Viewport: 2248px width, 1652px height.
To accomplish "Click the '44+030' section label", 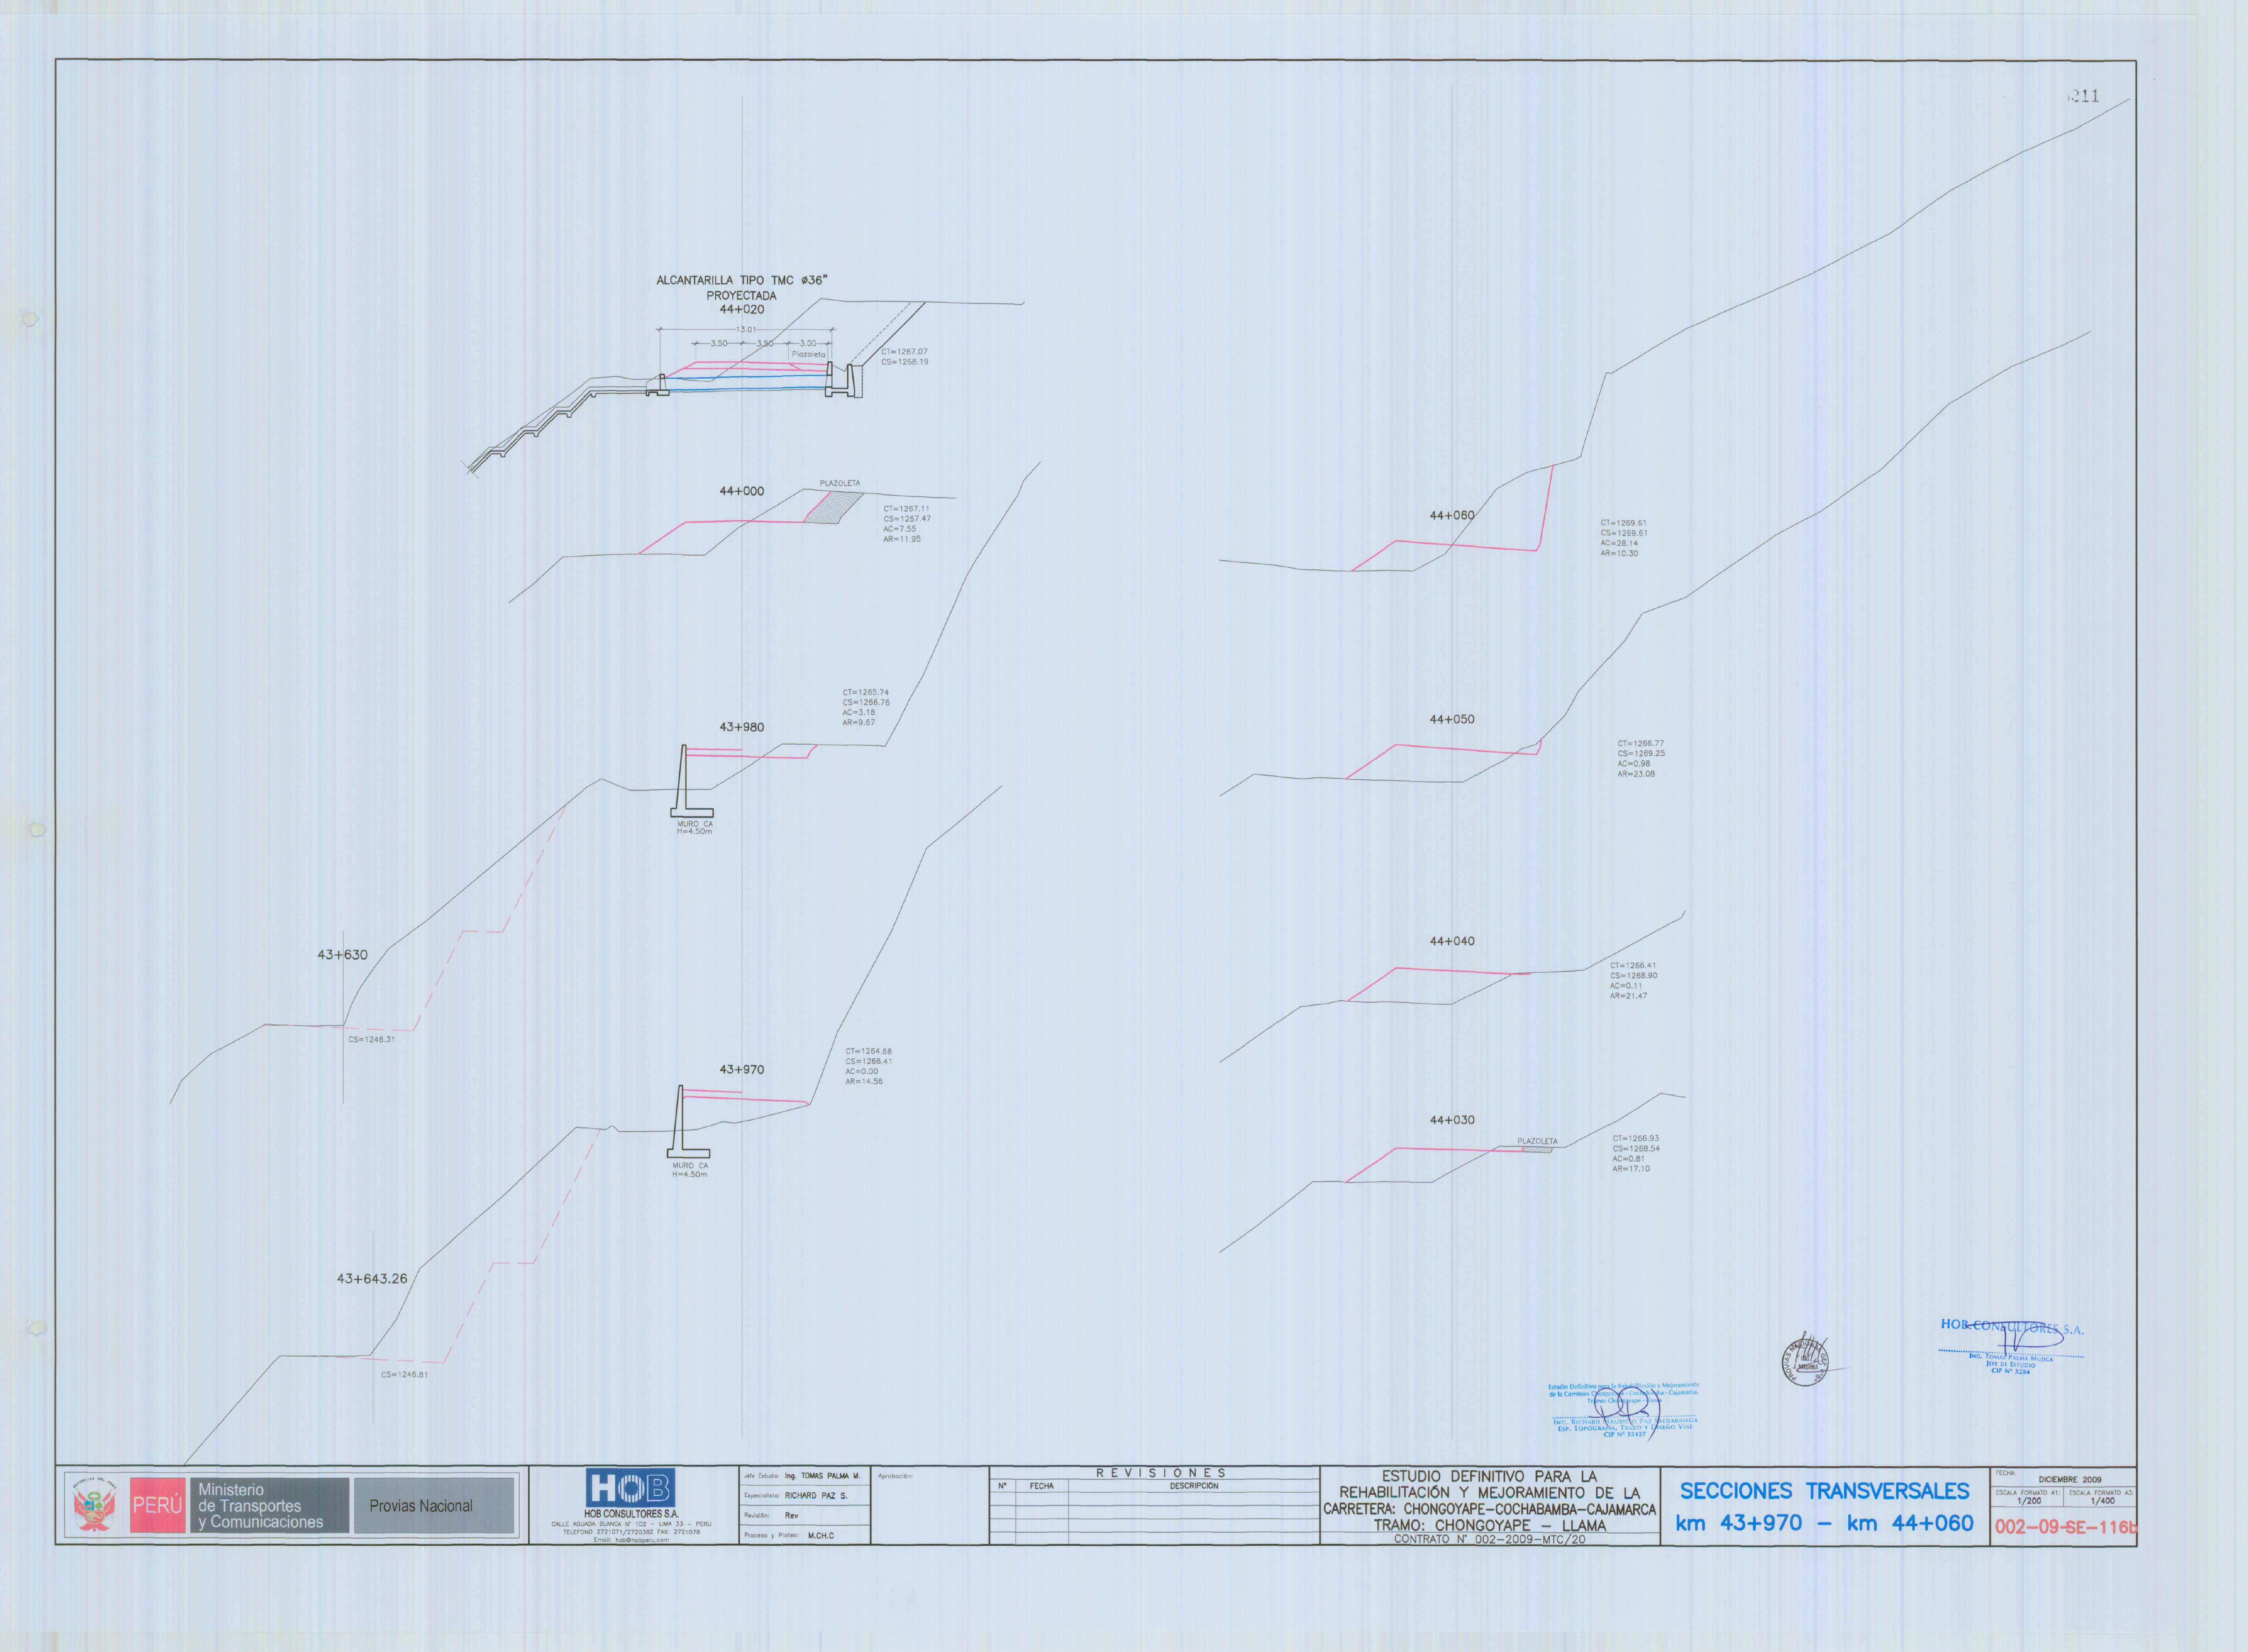I will tap(1452, 1120).
